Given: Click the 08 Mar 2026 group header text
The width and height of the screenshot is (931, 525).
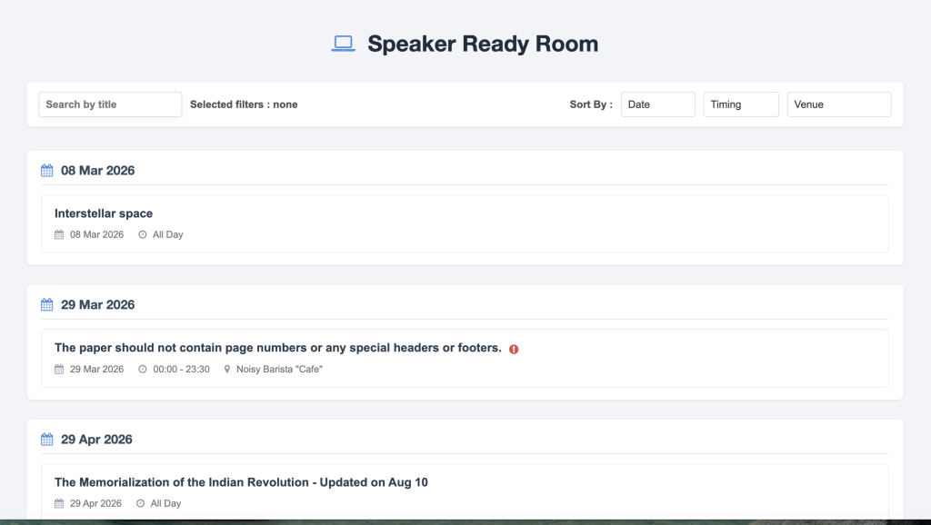Looking at the screenshot, I should pyautogui.click(x=98, y=171).
